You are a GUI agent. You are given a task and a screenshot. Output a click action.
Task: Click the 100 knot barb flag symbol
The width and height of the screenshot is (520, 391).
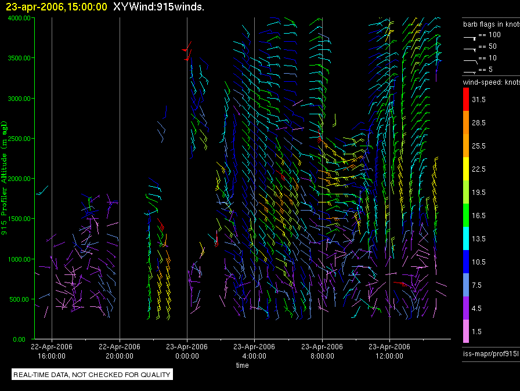[x=470, y=38]
